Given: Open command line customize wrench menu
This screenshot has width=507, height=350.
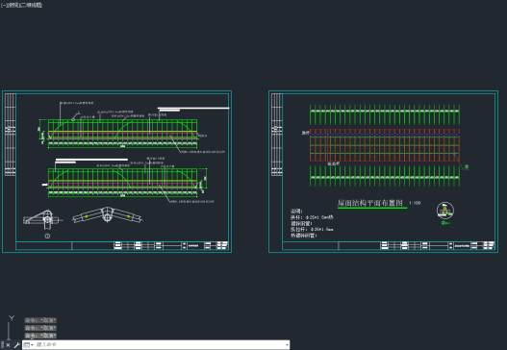Looking at the screenshot, I should tap(16, 345).
